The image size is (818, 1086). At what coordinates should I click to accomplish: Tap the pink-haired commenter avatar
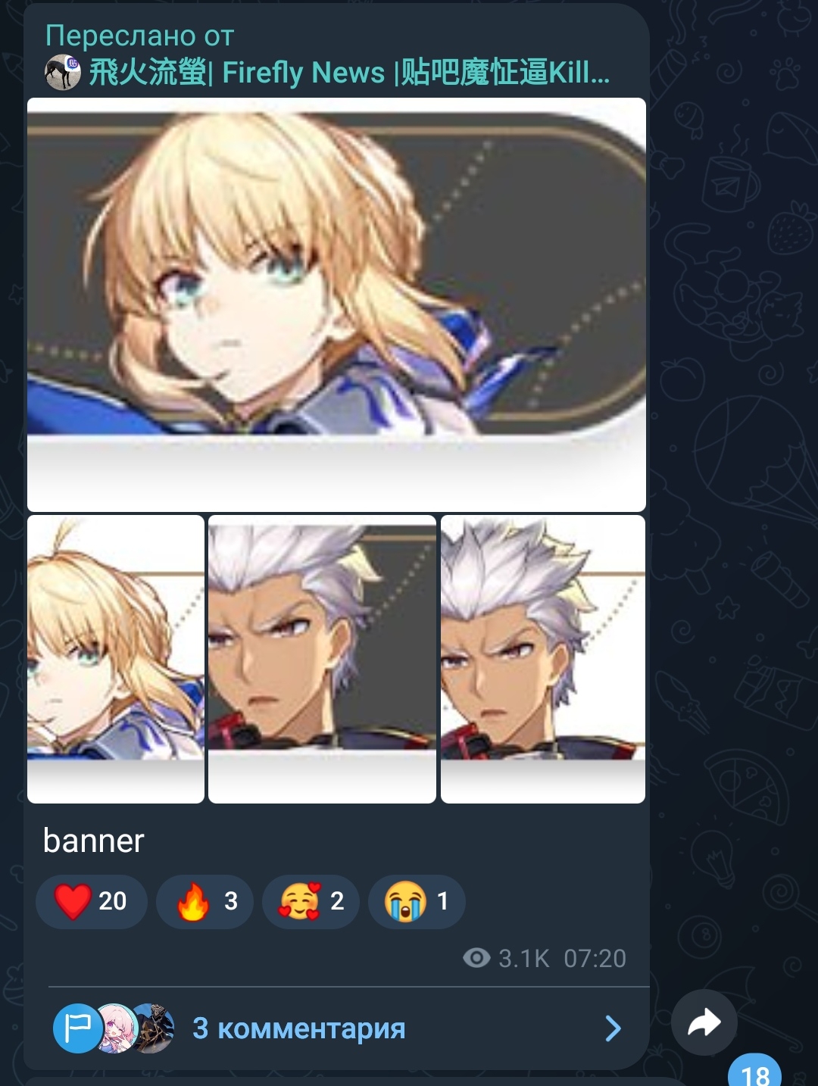pyautogui.click(x=115, y=1028)
